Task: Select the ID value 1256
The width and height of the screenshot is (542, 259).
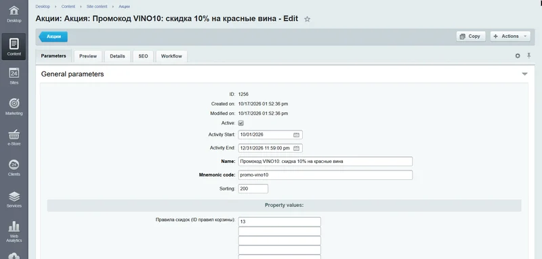Action: tap(243, 94)
